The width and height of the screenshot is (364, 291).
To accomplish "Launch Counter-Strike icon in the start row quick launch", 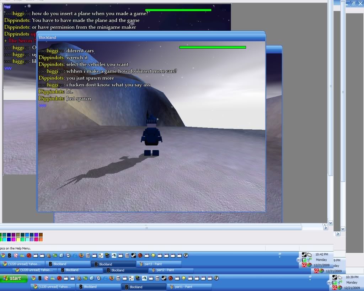I will pyautogui.click(x=216, y=278).
